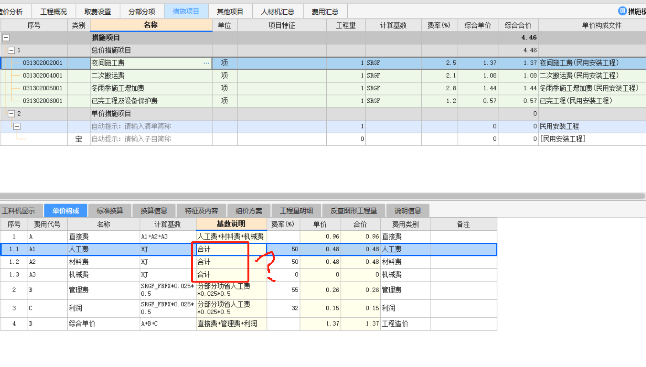646x367 pixels.
Task: Switch to the 费用汇总 tab
Action: [x=325, y=12]
